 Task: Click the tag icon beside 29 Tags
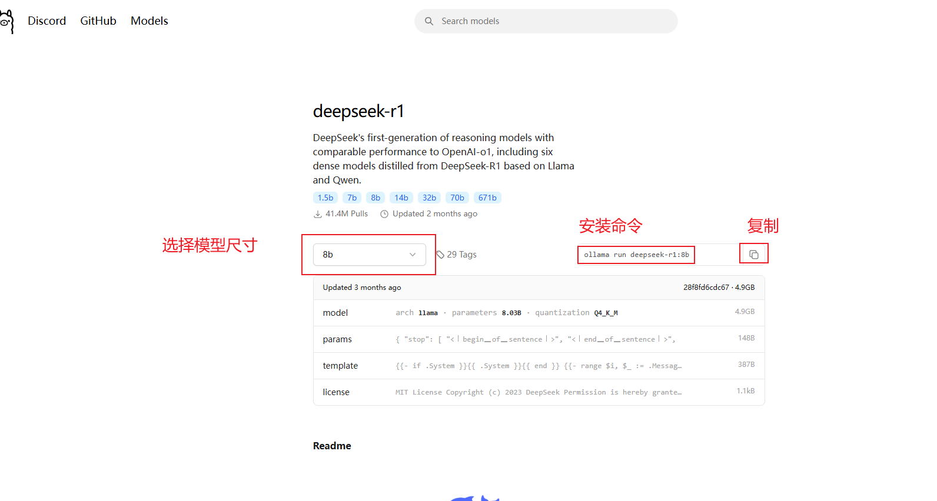440,255
